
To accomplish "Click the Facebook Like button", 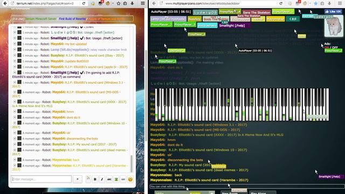I will point(333,11).
